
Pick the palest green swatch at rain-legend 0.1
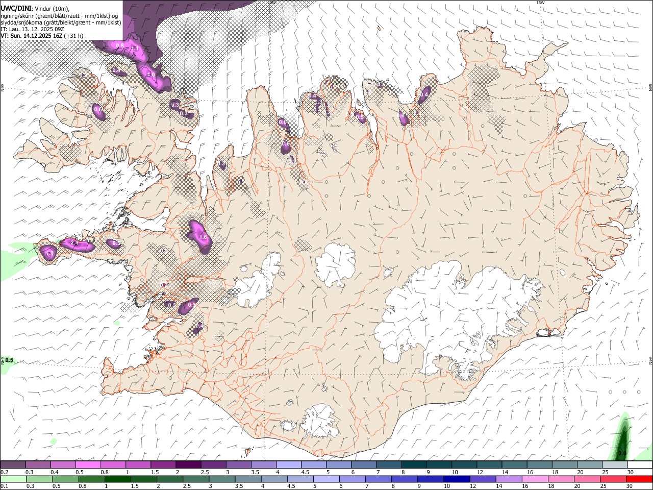pos(13,479)
